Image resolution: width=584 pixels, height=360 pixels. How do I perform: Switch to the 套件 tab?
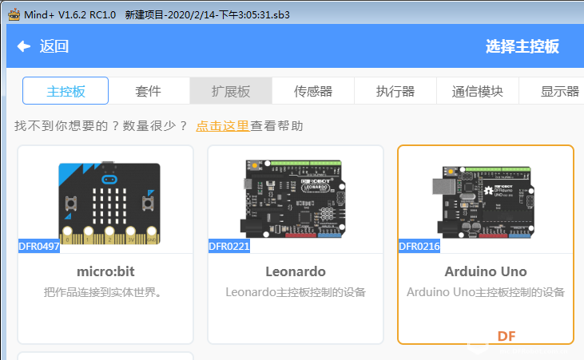(149, 91)
